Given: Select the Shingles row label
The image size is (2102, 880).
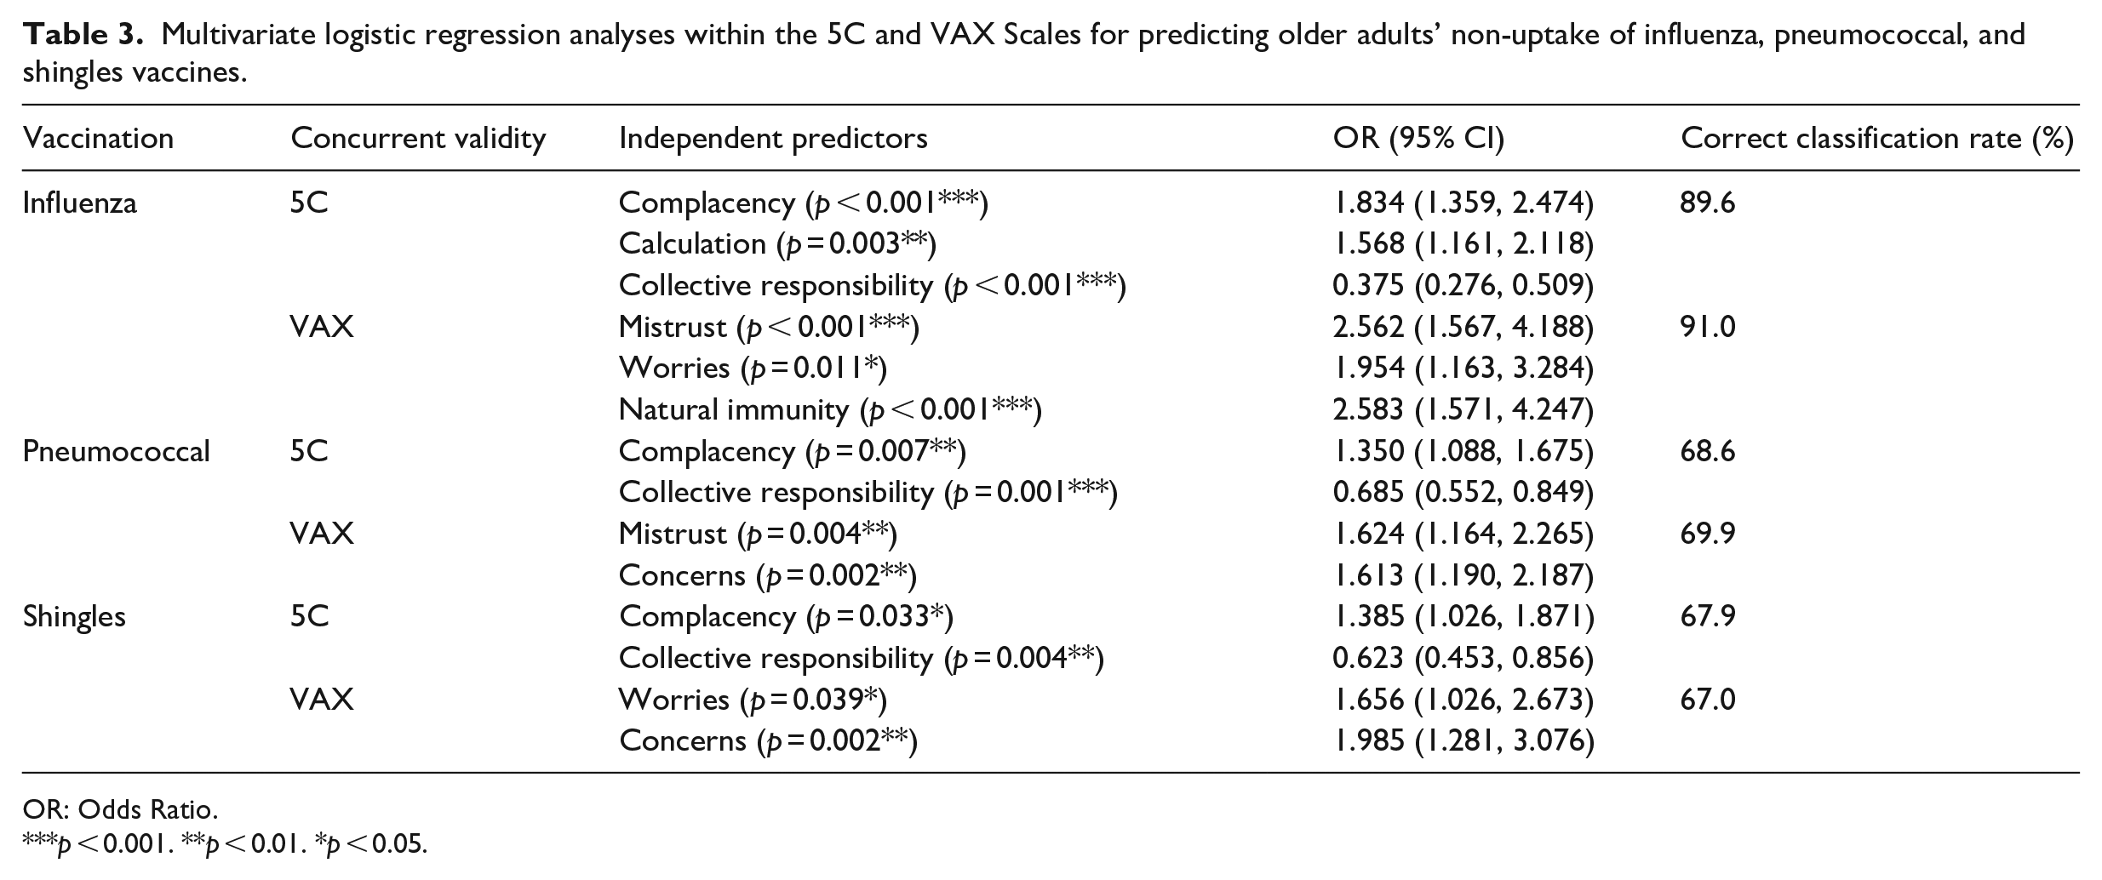Looking at the screenshot, I should 74,616.
